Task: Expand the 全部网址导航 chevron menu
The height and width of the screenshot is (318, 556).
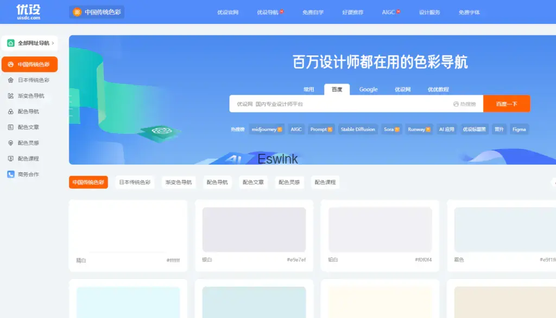Action: click(x=53, y=43)
